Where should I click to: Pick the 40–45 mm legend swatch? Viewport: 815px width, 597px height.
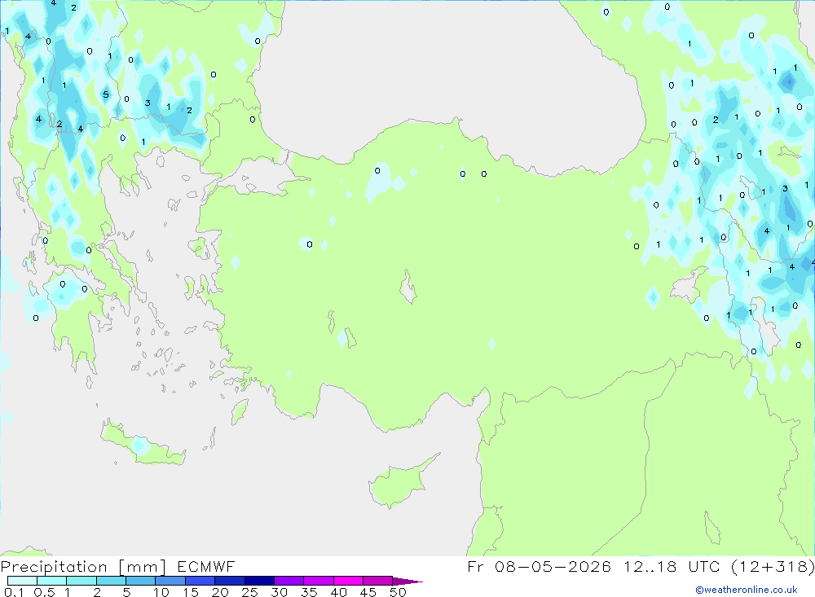tap(348, 581)
